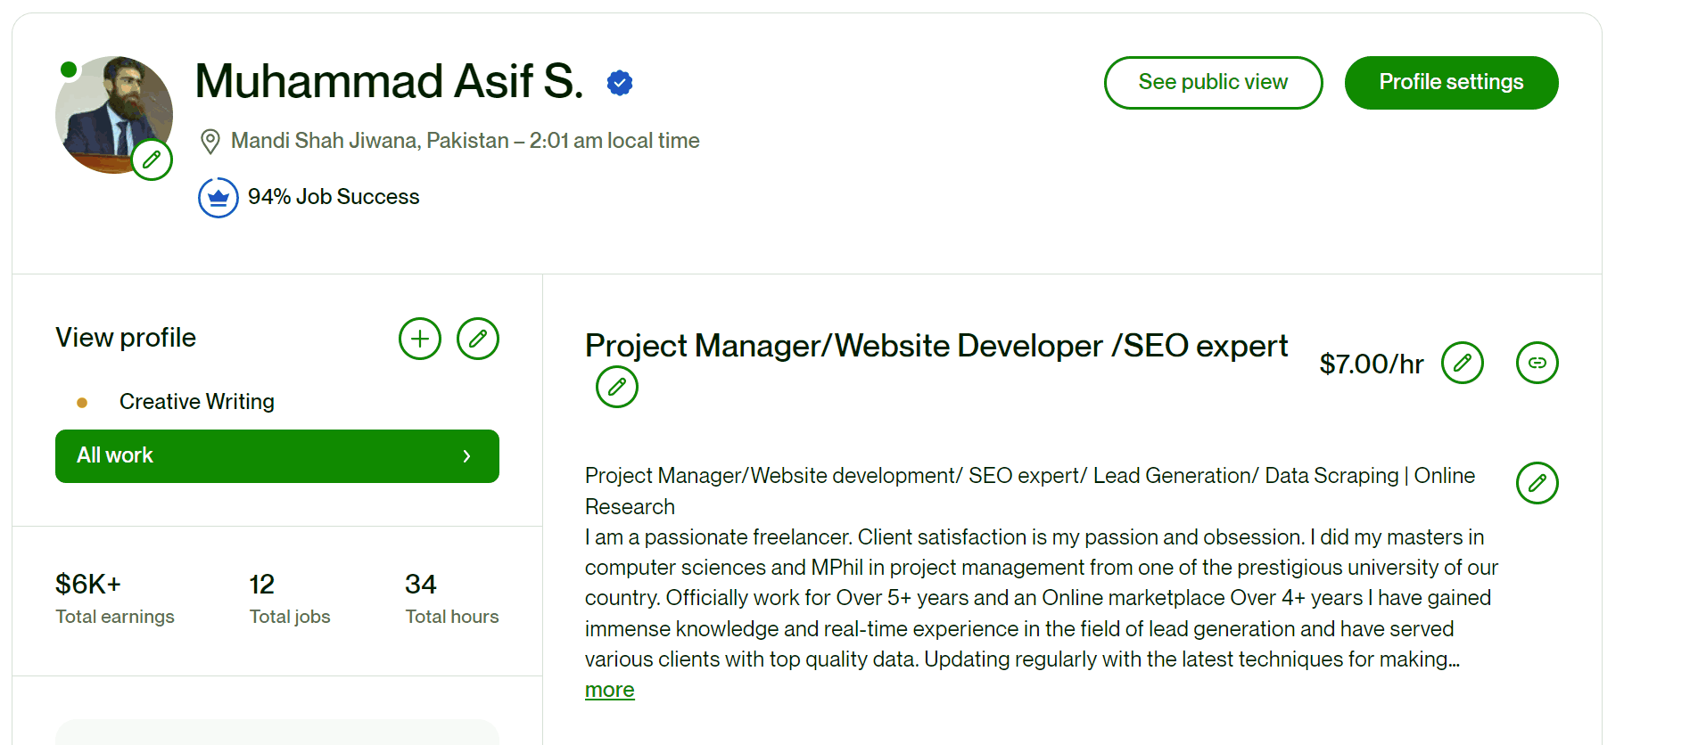
Task: Click $6K+ Total earnings
Action: click(x=115, y=599)
